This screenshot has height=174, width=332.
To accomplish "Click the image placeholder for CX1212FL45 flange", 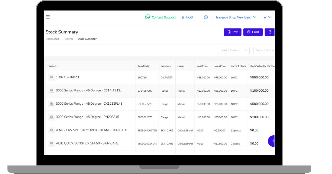I will click(51, 104).
